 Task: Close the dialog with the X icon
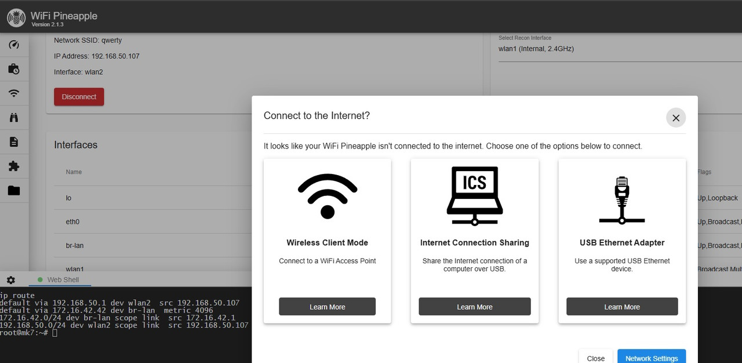point(676,118)
